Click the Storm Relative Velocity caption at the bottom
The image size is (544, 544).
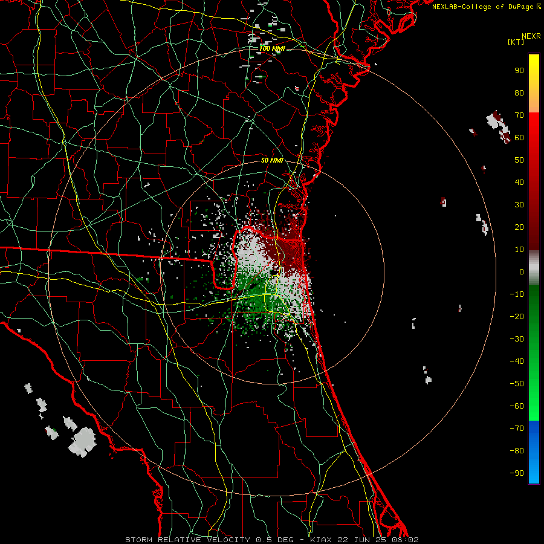[271, 540]
